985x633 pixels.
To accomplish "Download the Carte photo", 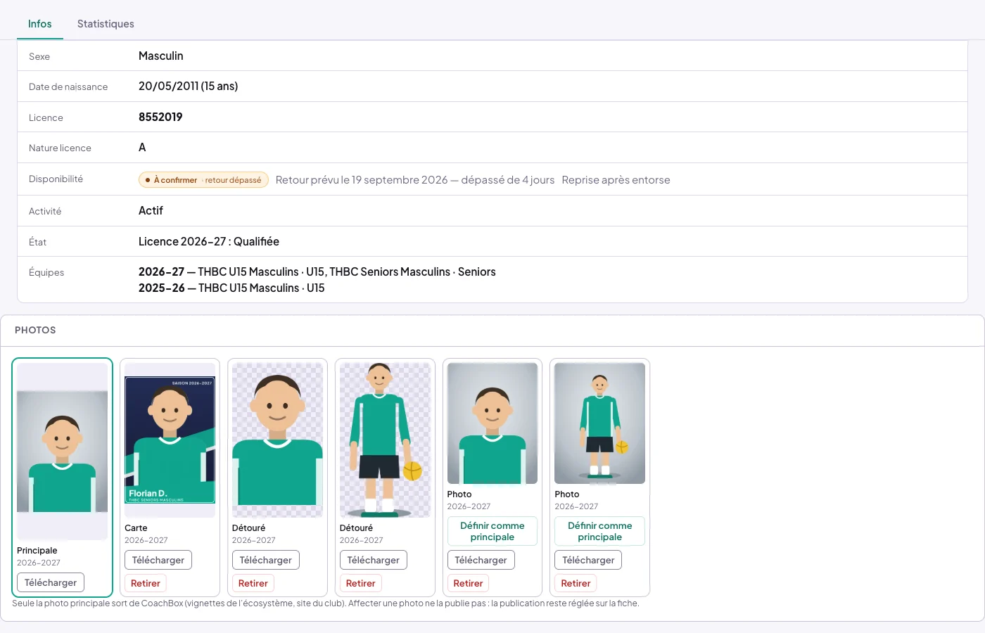I will click(158, 560).
